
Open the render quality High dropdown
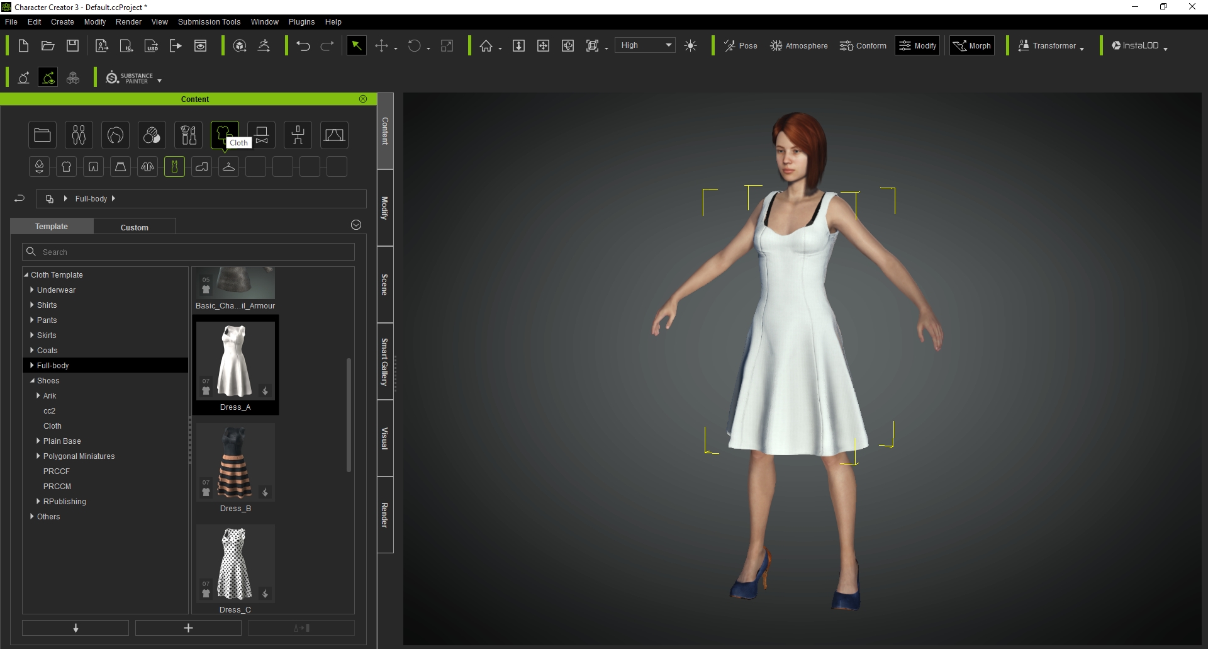tap(646, 45)
